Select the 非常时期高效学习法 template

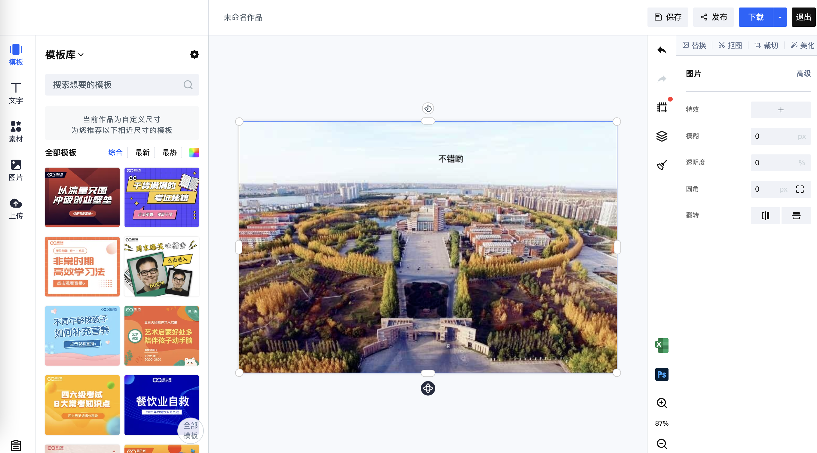(x=82, y=266)
